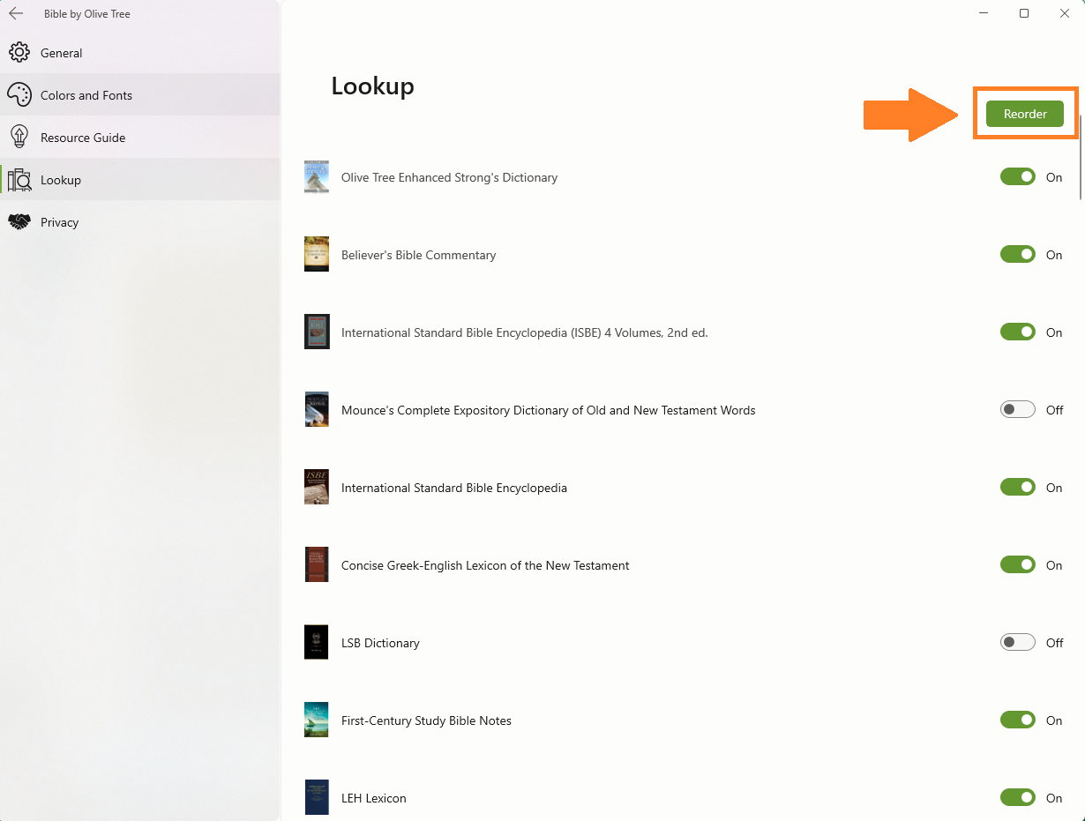Image resolution: width=1085 pixels, height=821 pixels.
Task: Enable Mounce's Complete Expository Dictionary toggle
Action: pyautogui.click(x=1018, y=410)
